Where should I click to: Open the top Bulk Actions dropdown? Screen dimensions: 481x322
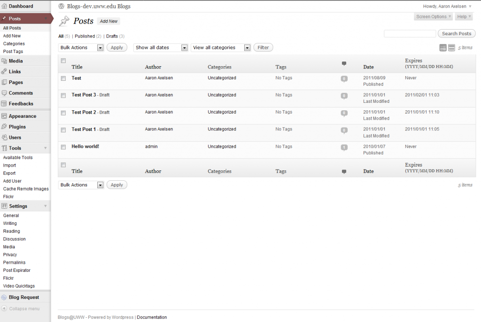(x=81, y=47)
